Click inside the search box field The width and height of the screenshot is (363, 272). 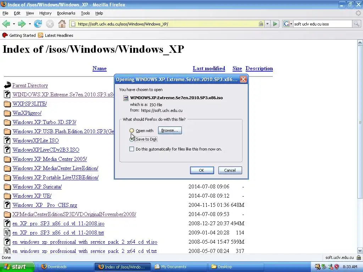click(x=323, y=24)
